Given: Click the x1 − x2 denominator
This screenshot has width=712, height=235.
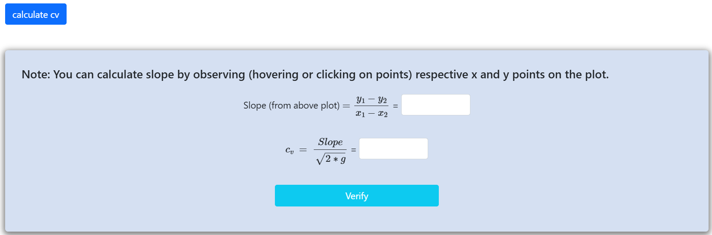Looking at the screenshot, I should click(371, 114).
